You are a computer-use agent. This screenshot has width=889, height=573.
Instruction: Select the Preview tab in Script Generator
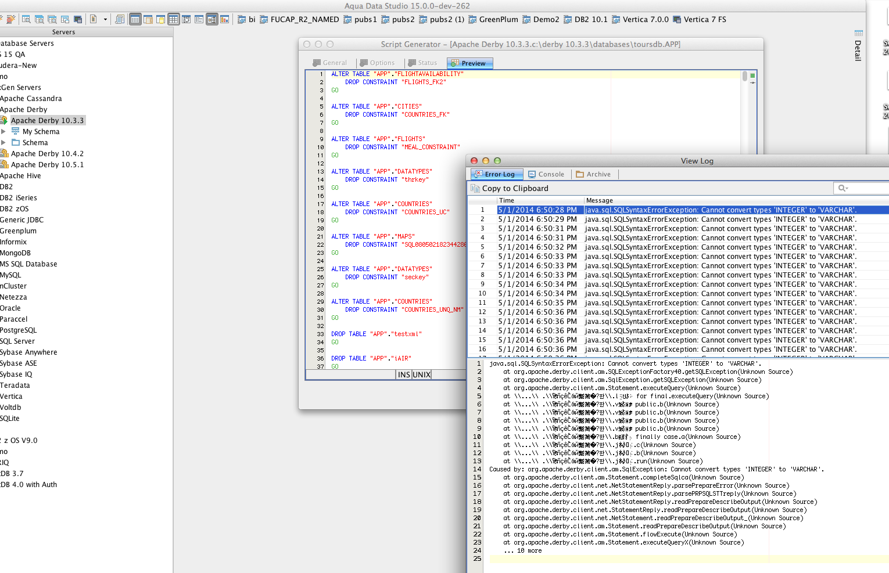click(x=469, y=63)
